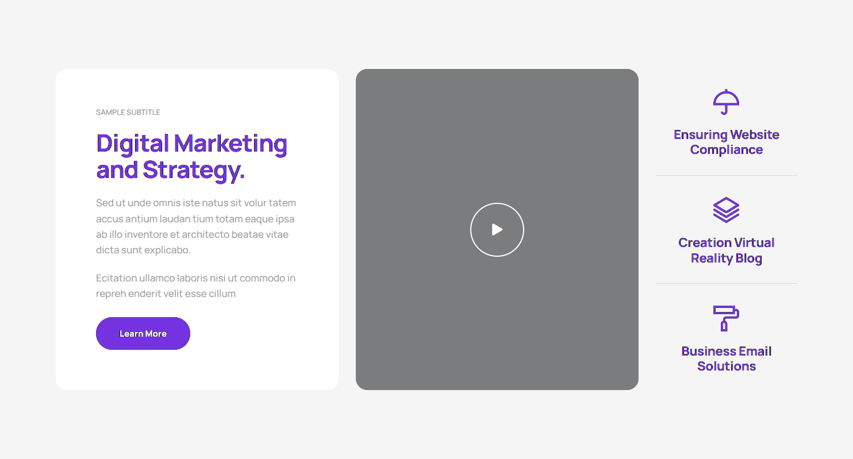The width and height of the screenshot is (853, 459).
Task: Click the word "Digital" in the headline
Action: tap(132, 144)
